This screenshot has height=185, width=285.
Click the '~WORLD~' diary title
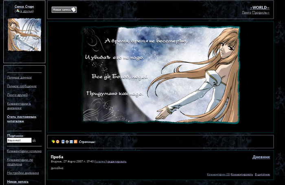(260, 7)
